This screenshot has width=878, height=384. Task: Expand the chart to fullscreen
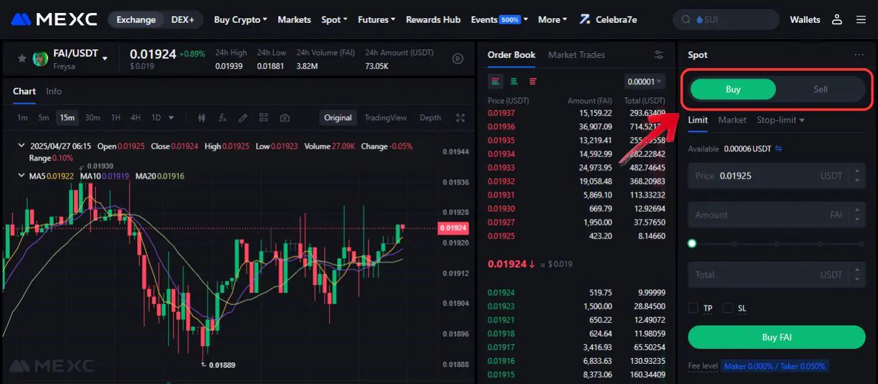click(461, 118)
